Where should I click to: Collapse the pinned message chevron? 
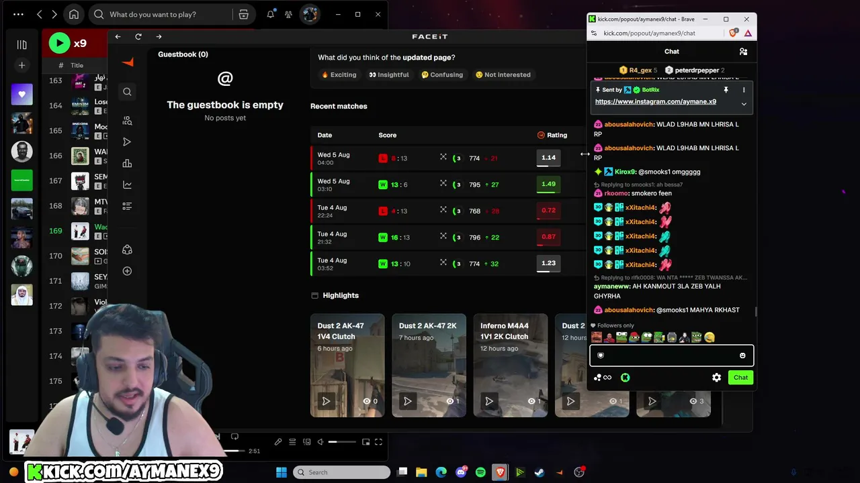point(744,104)
